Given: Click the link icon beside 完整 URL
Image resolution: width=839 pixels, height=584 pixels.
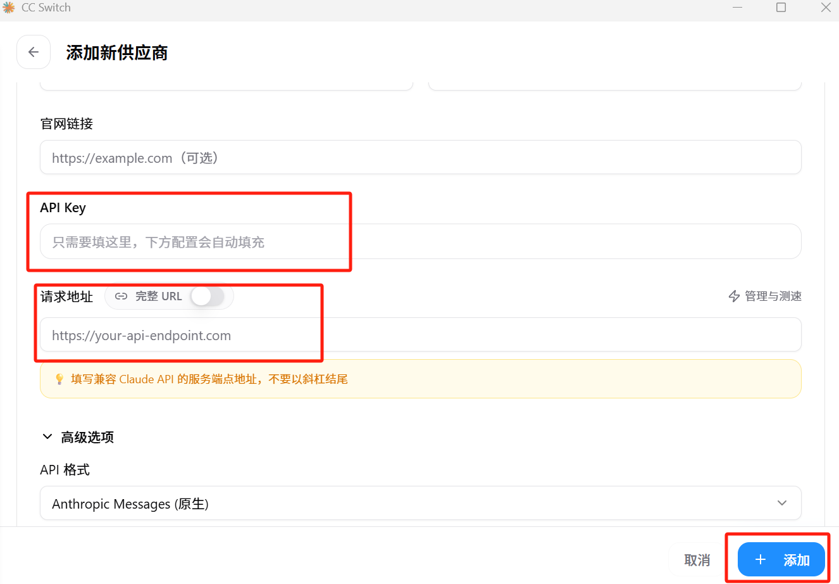Looking at the screenshot, I should 121,296.
